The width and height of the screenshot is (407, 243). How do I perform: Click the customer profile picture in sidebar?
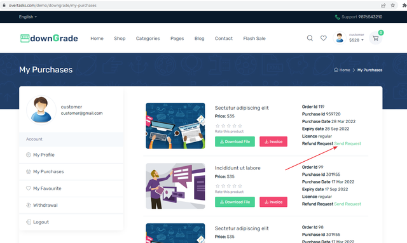pos(41,110)
